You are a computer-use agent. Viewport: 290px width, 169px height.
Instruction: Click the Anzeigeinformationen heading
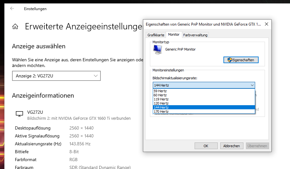tap(43, 95)
